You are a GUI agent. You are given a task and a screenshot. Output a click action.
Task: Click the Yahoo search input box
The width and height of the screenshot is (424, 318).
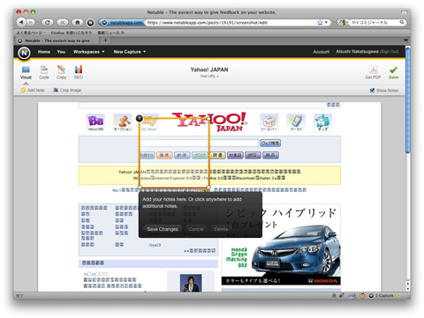199,143
